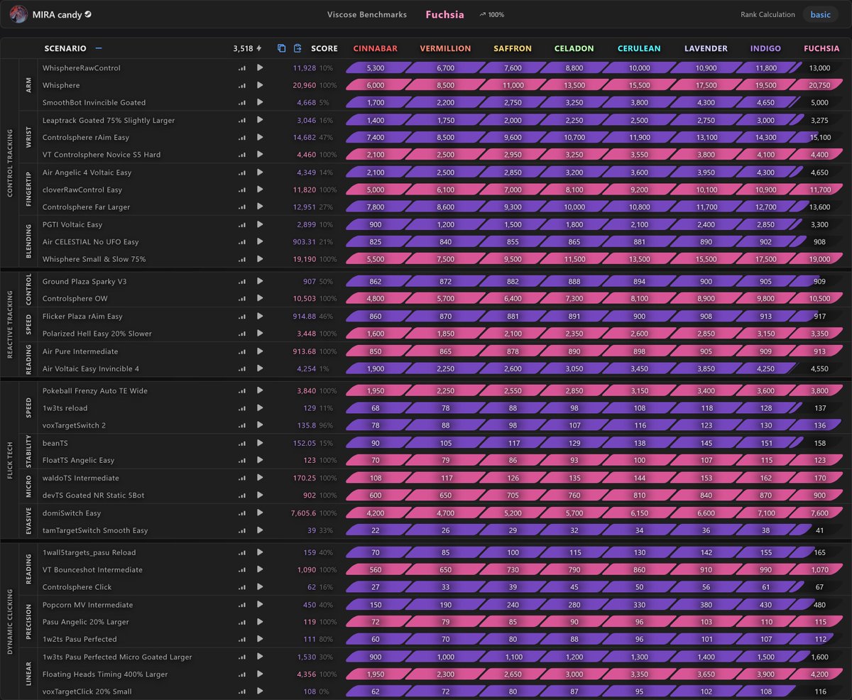Open stats chart icon for beanTS
Screen dimensions: 852x700
click(242, 443)
